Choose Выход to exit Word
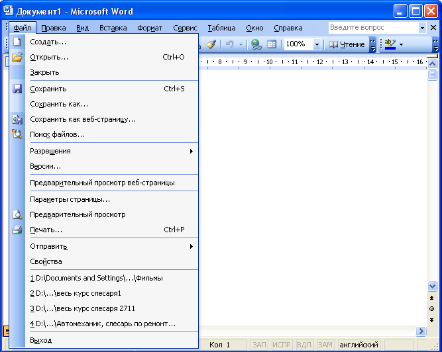The height and width of the screenshot is (352, 442). click(x=104, y=340)
